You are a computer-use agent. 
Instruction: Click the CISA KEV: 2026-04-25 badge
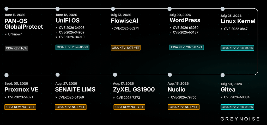(x=237, y=48)
